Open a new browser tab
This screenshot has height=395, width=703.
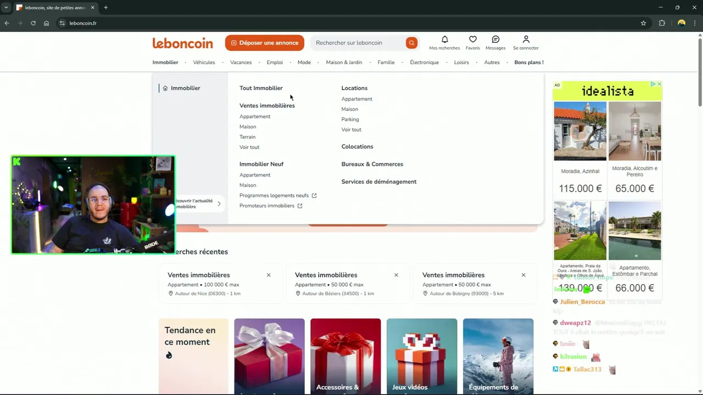click(106, 8)
